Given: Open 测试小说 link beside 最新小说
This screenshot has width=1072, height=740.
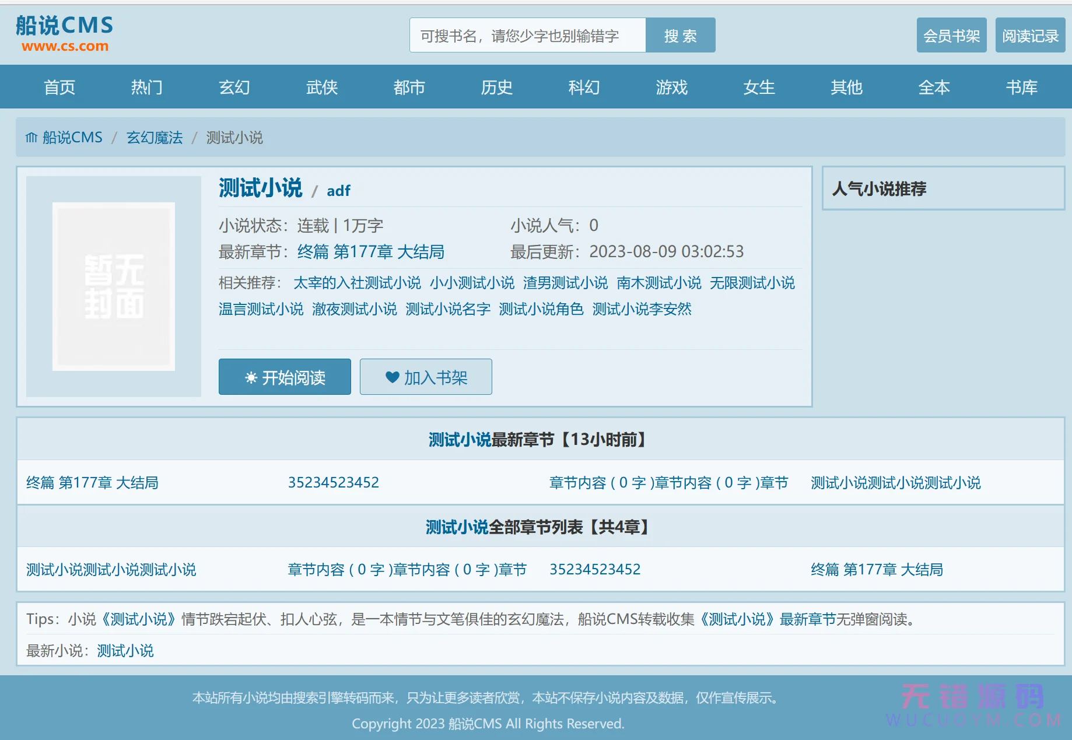Looking at the screenshot, I should tap(125, 651).
